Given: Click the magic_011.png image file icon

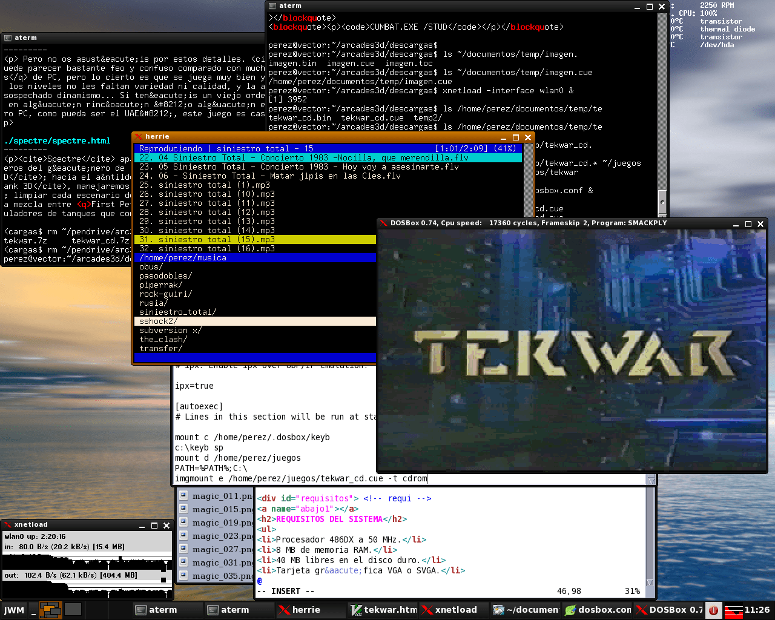Looking at the screenshot, I should [x=183, y=496].
